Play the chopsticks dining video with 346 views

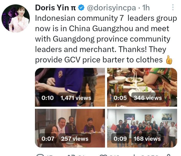tap(142, 87)
